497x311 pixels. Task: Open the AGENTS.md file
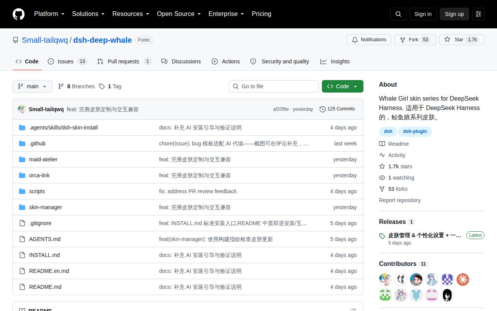[x=45, y=239]
